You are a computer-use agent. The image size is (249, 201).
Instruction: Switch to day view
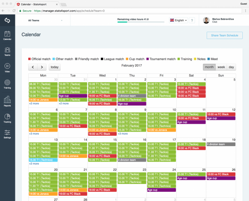click(x=232, y=67)
